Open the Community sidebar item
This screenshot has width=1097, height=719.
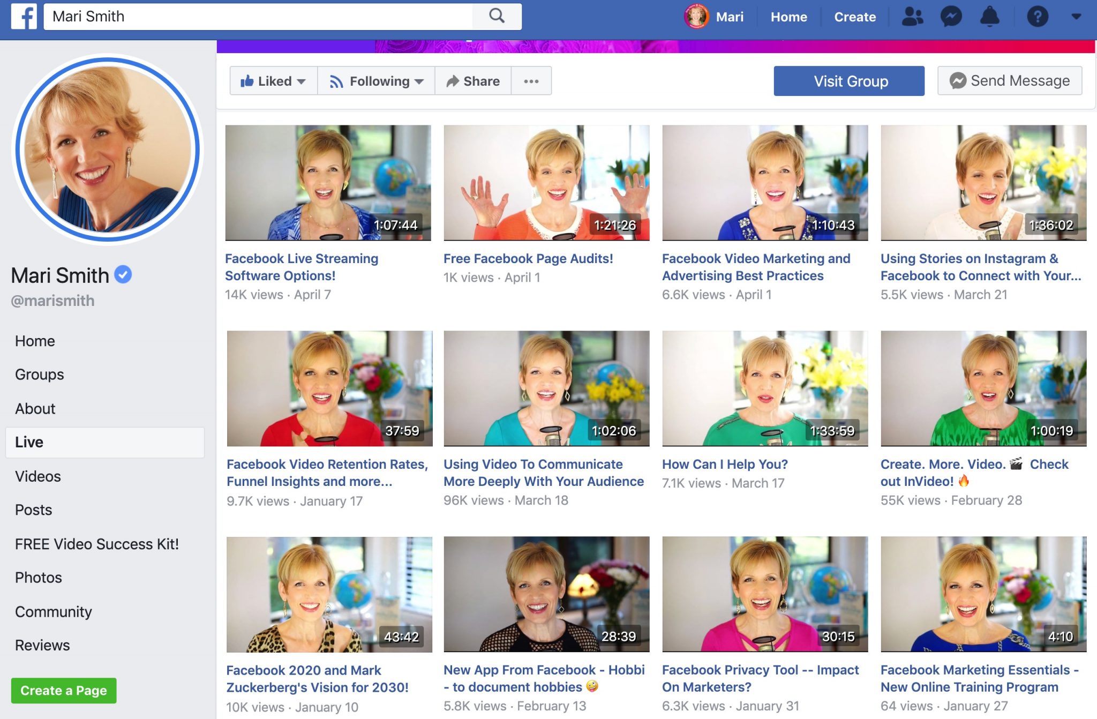point(54,611)
